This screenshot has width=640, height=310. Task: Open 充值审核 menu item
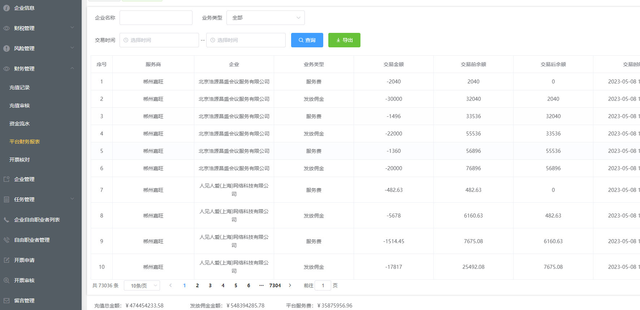(20, 106)
